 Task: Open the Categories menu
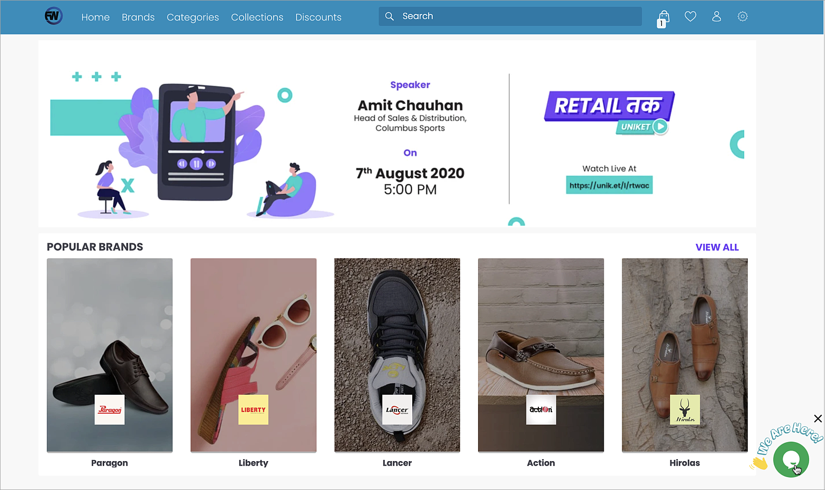193,17
